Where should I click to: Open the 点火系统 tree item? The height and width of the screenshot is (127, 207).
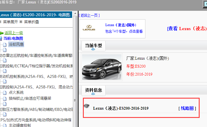(x=16, y=92)
